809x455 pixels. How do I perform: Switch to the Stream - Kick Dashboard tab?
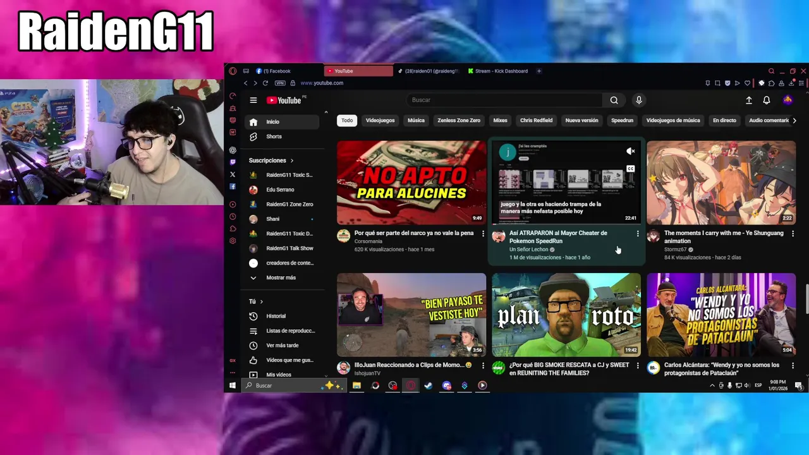click(x=498, y=71)
